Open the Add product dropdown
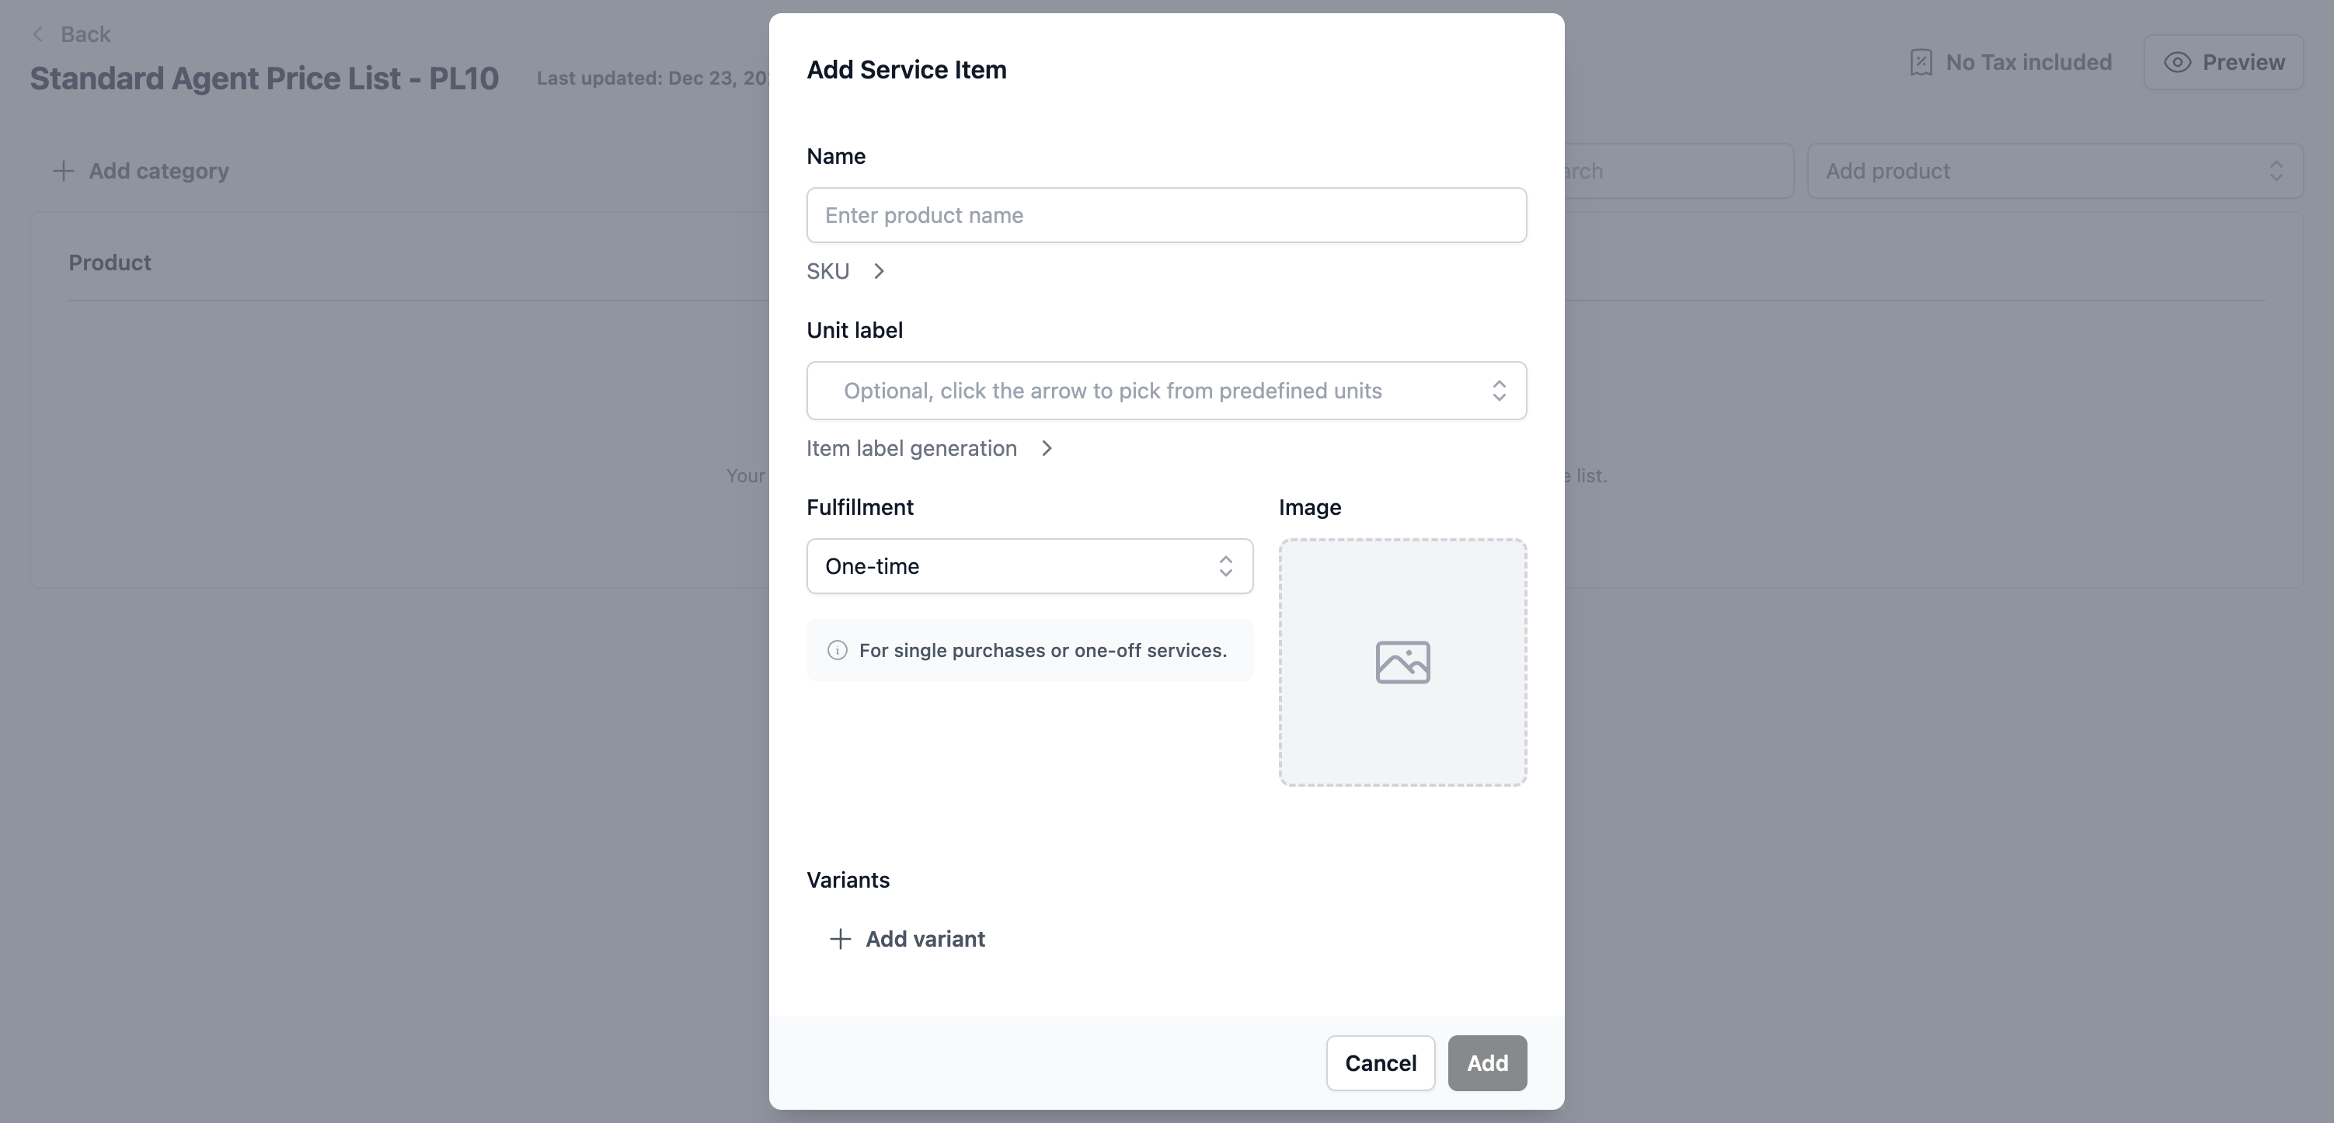Image resolution: width=2334 pixels, height=1123 pixels. (2054, 171)
